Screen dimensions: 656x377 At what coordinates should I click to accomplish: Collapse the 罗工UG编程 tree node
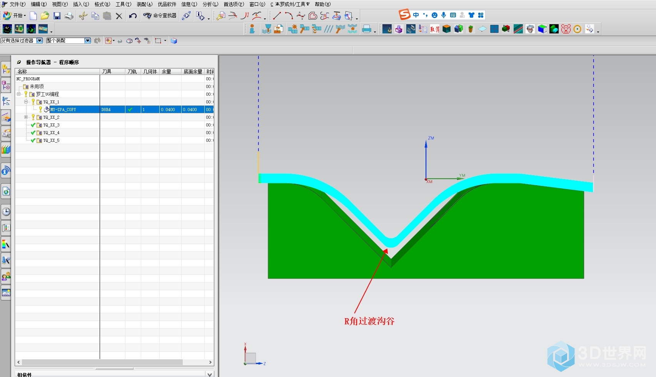pos(18,94)
